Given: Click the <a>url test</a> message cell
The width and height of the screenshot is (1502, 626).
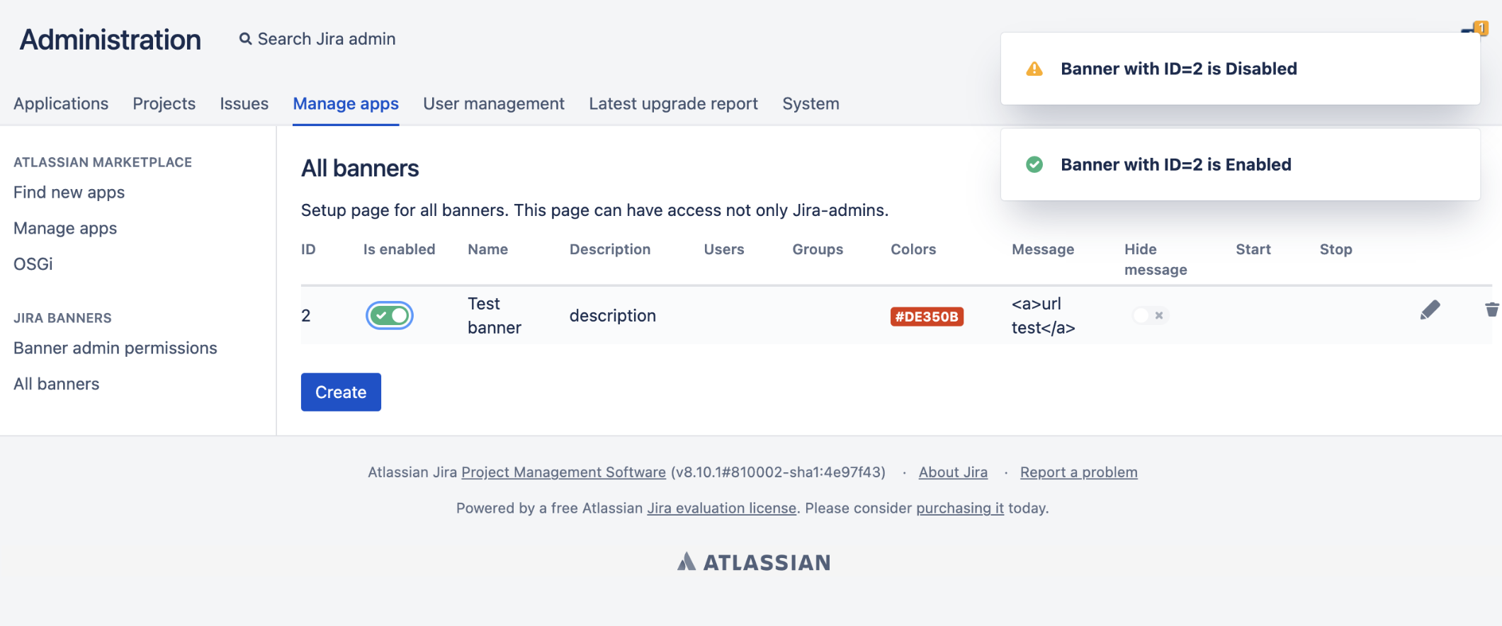Looking at the screenshot, I should coord(1044,316).
